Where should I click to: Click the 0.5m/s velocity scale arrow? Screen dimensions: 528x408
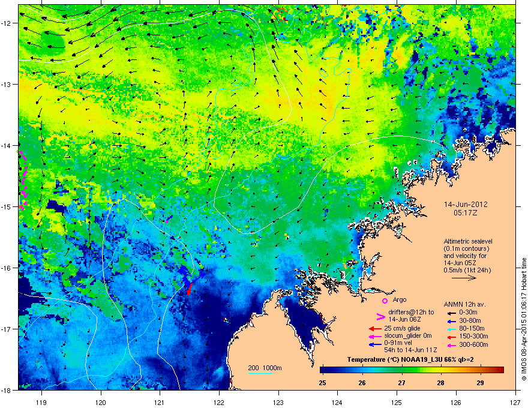click(464, 278)
